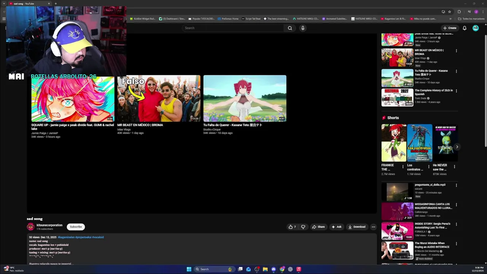
Task: Open the #projectsekai hashtag link
Action: (83, 237)
